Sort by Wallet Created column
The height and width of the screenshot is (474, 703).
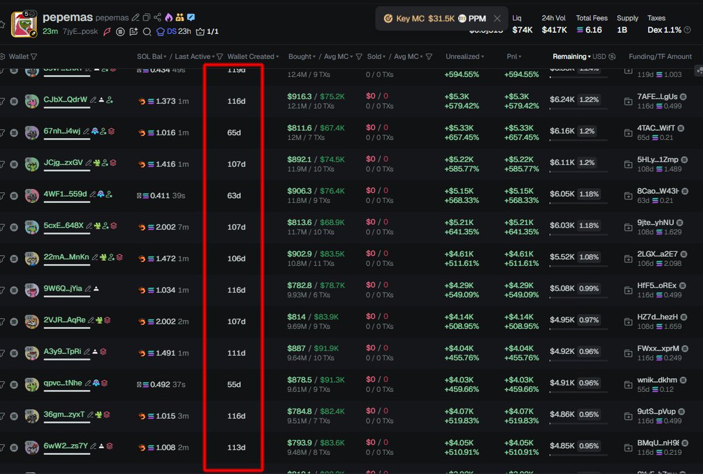[250, 57]
